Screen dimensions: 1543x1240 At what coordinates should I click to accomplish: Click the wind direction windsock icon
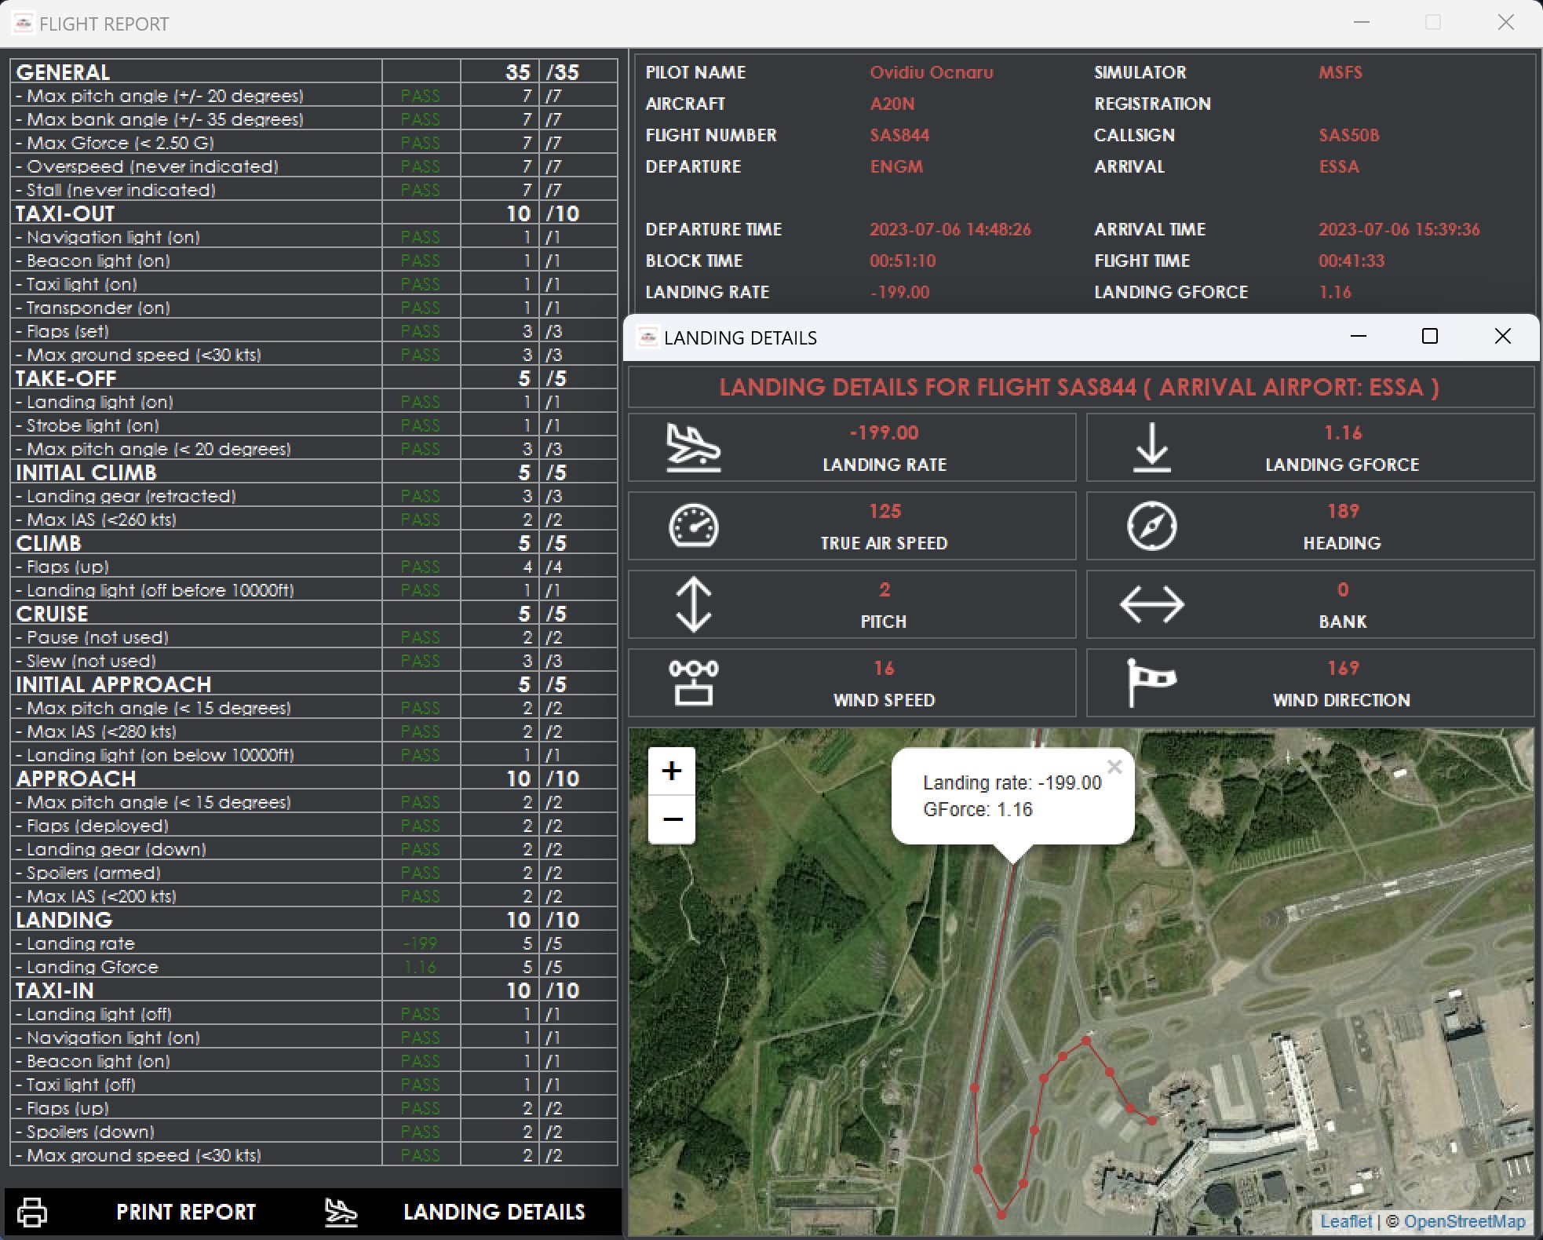click(1150, 681)
